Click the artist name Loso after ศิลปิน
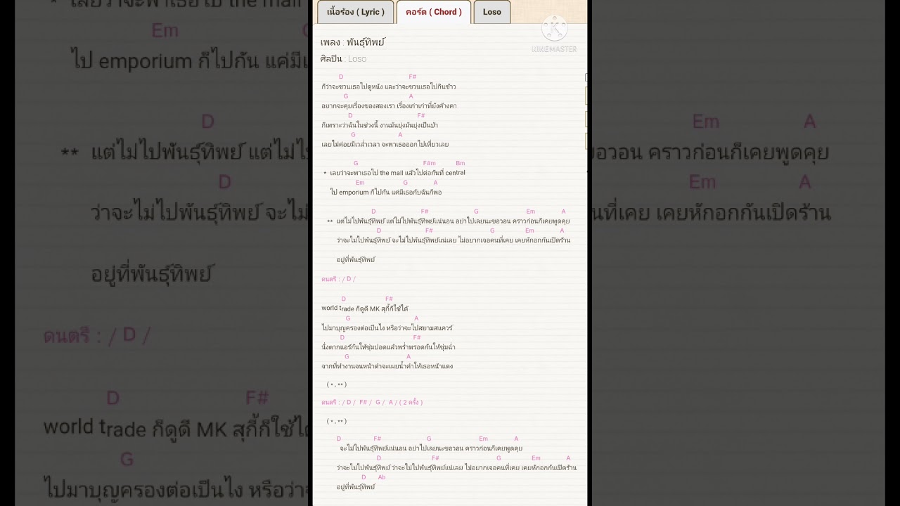The width and height of the screenshot is (900, 506). (357, 59)
